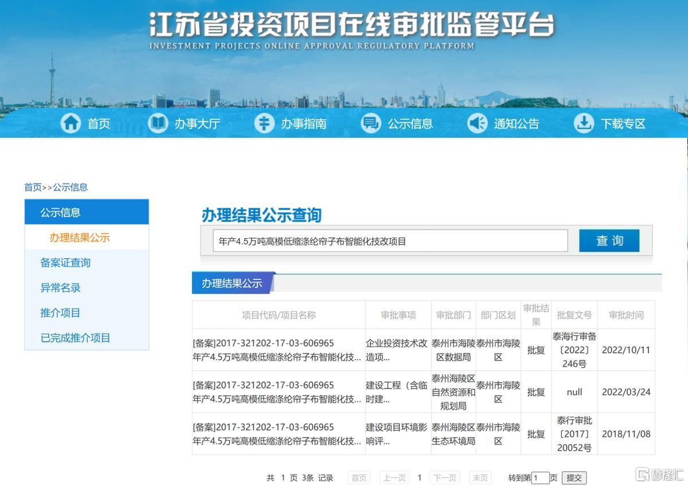The height and width of the screenshot is (486, 688).
Task: Click the chat icon beside 公示信息
Action: (371, 123)
